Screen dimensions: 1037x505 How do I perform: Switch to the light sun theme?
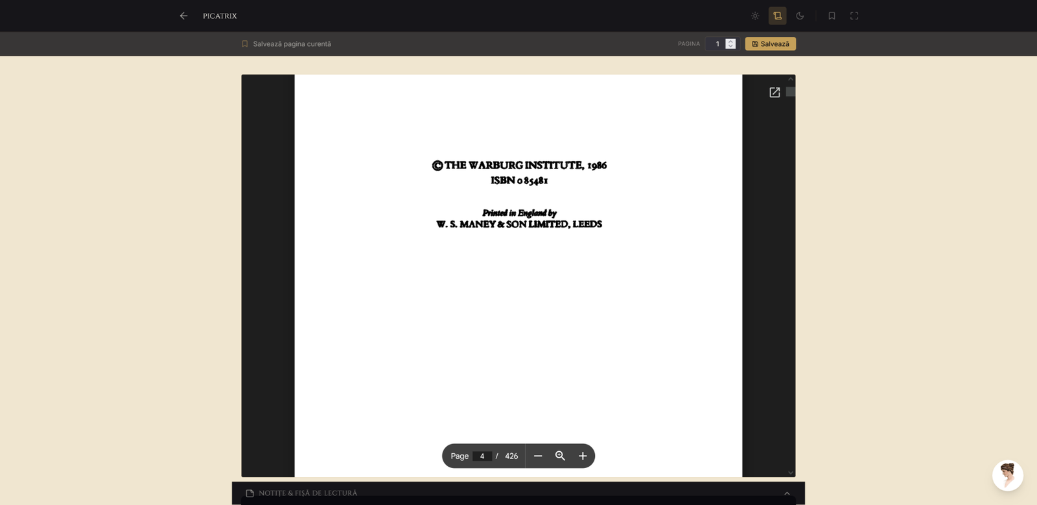coord(755,16)
